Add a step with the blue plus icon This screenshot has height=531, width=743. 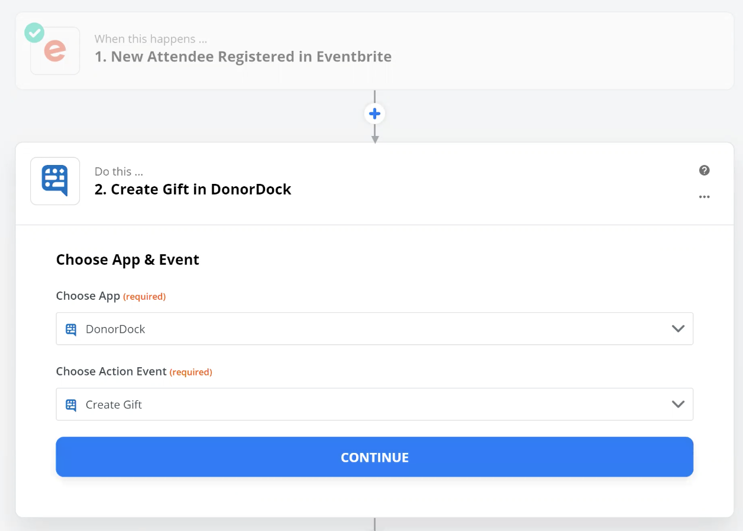click(374, 114)
